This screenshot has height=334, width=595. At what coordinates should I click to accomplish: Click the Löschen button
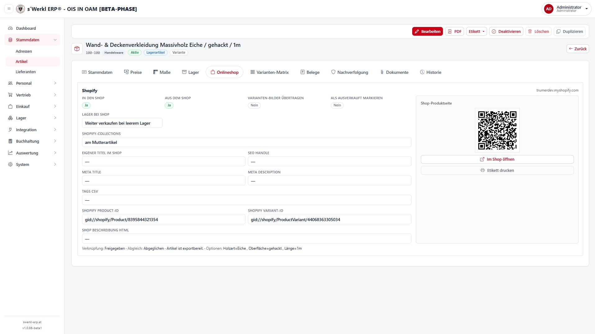coord(539,31)
